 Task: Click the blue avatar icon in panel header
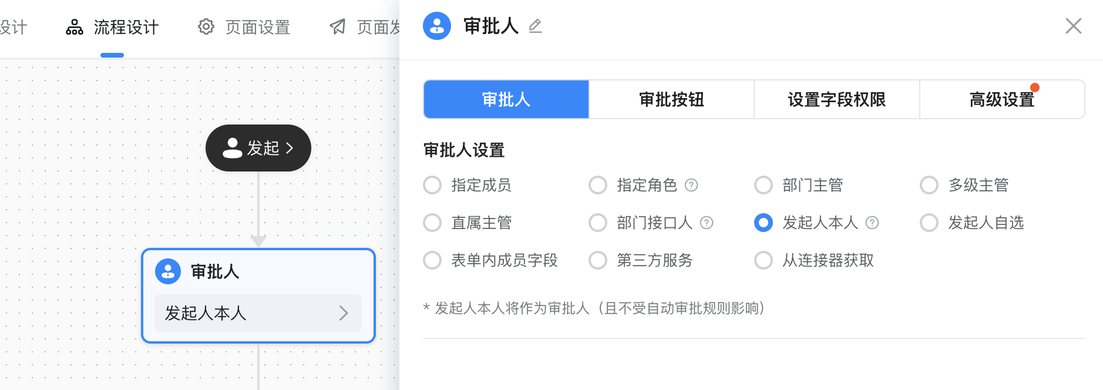tap(437, 26)
